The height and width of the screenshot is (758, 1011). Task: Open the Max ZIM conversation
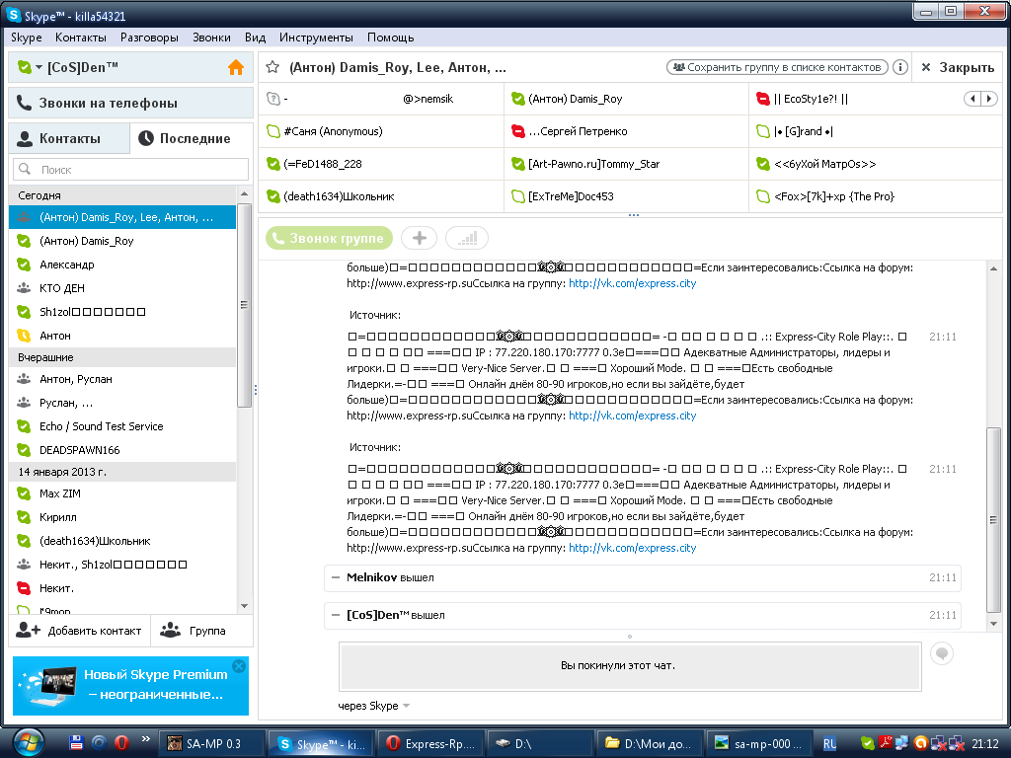tap(122, 493)
